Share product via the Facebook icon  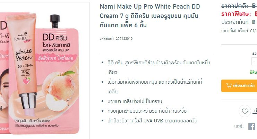pyautogui.click(x=252, y=127)
